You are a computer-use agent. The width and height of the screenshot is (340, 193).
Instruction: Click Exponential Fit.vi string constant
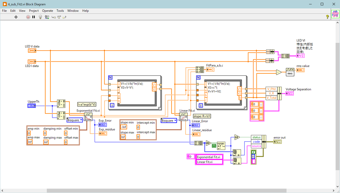pyautogui.click(x=209, y=157)
